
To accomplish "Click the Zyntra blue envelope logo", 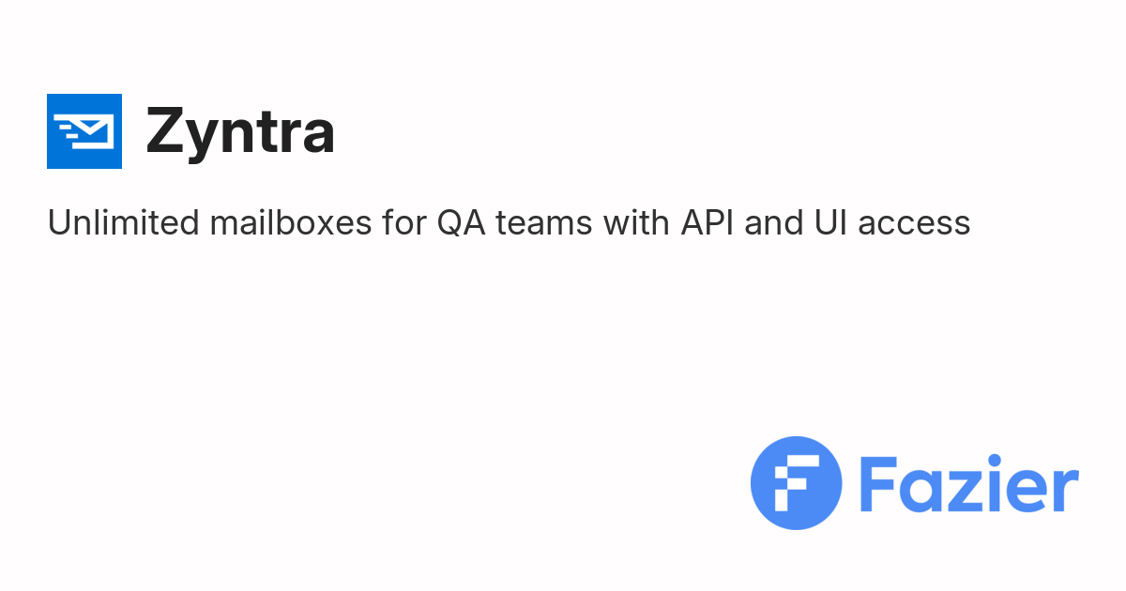I will [84, 131].
